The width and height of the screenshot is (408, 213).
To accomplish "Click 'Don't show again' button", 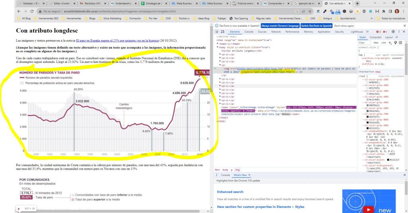I will click(344, 26).
